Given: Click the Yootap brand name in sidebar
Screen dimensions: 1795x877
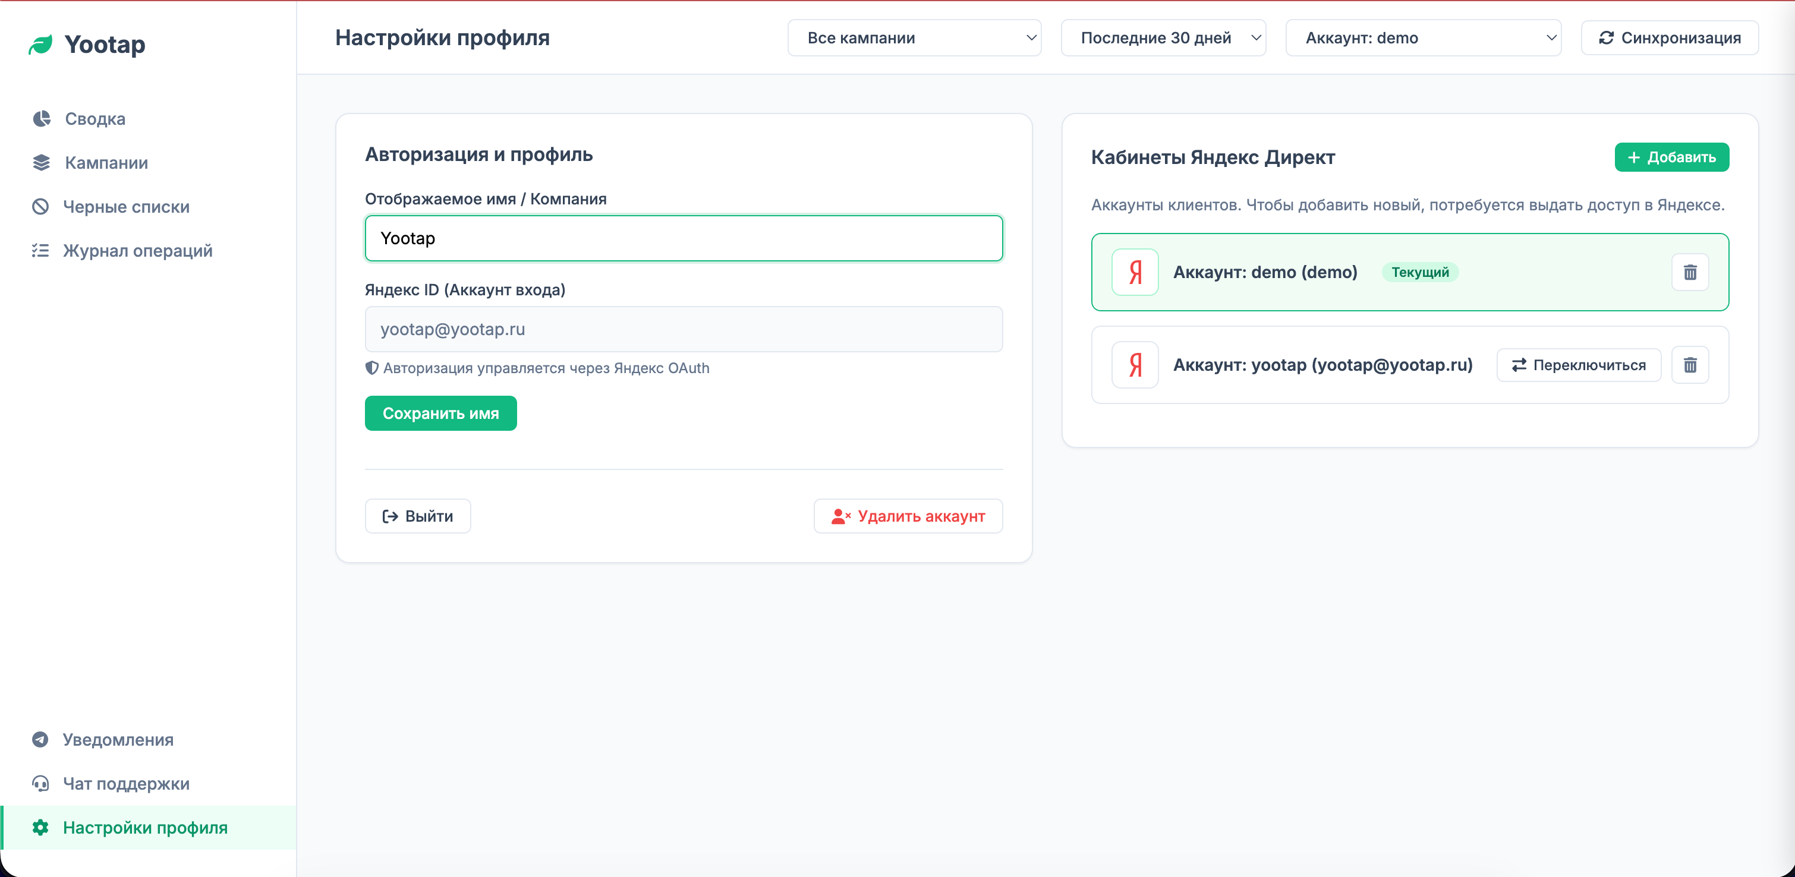Looking at the screenshot, I should [105, 45].
